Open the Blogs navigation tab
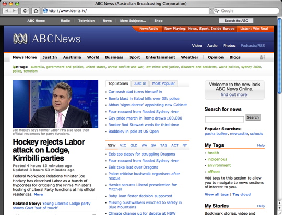 tap(235, 57)
